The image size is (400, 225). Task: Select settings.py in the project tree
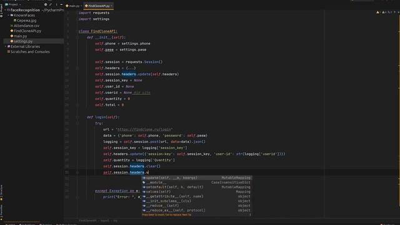click(33, 41)
